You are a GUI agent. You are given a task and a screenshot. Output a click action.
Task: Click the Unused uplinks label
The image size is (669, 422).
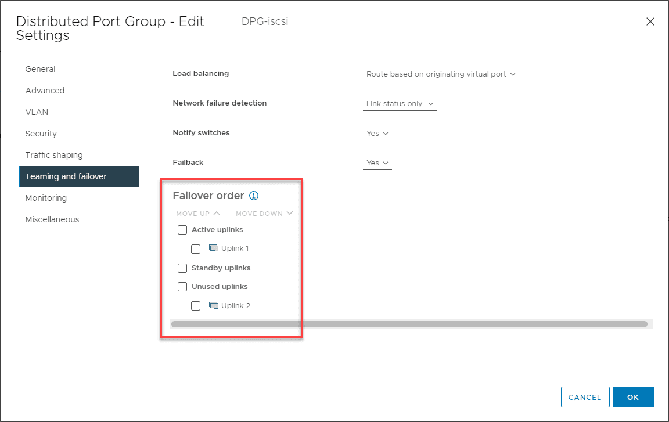click(x=220, y=286)
